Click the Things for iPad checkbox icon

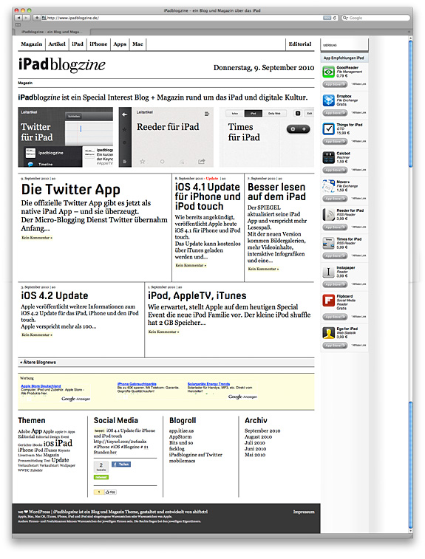tap(328, 128)
